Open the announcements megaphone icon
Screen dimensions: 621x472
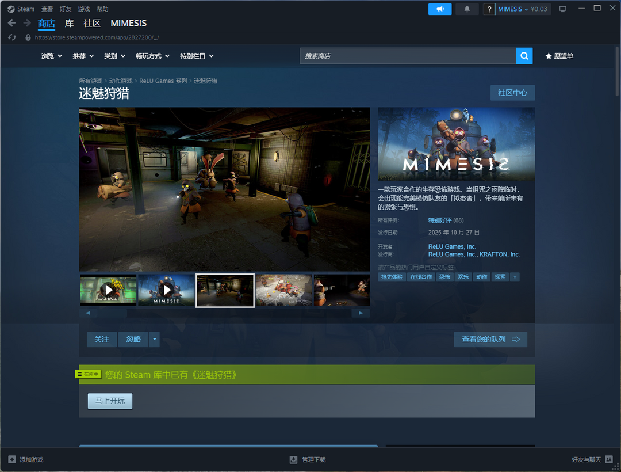coord(440,9)
